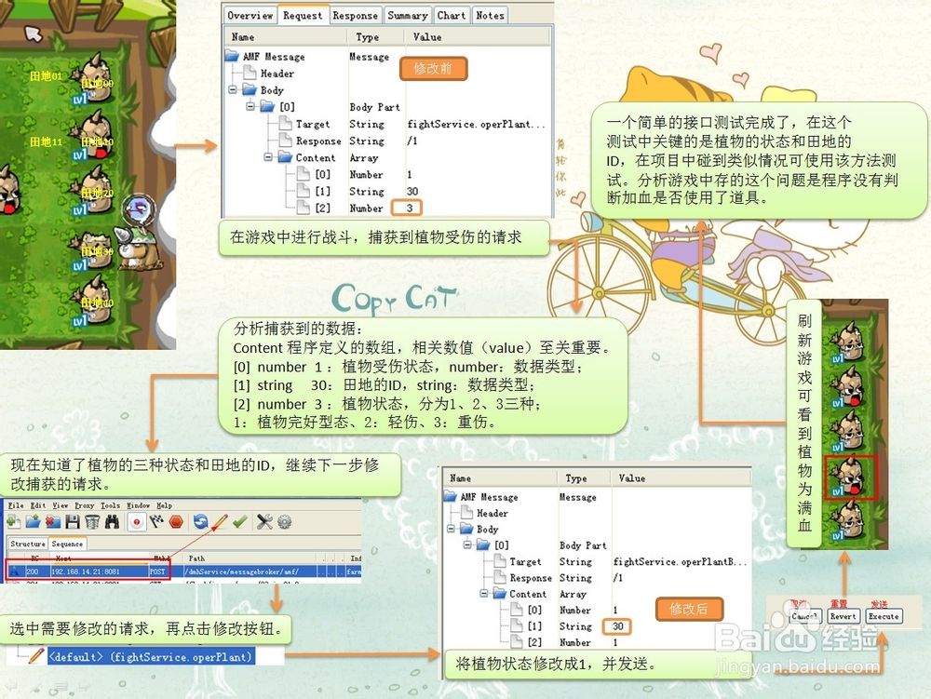Click the Body folder icon in 修改后 panel
The image size is (931, 699).
466,529
